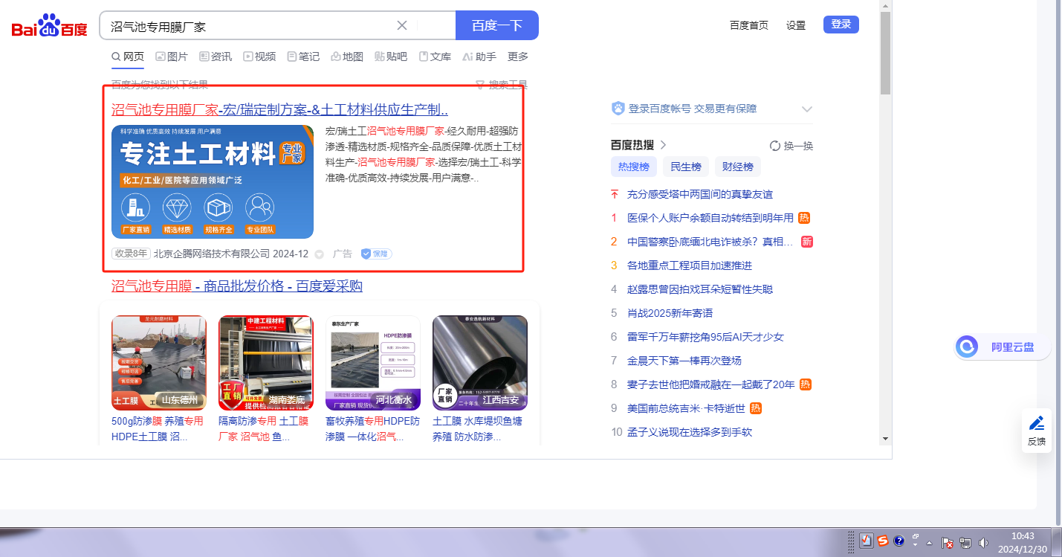1062x557 pixels.
Task: Click the Action Center flag icon
Action: [x=948, y=543]
